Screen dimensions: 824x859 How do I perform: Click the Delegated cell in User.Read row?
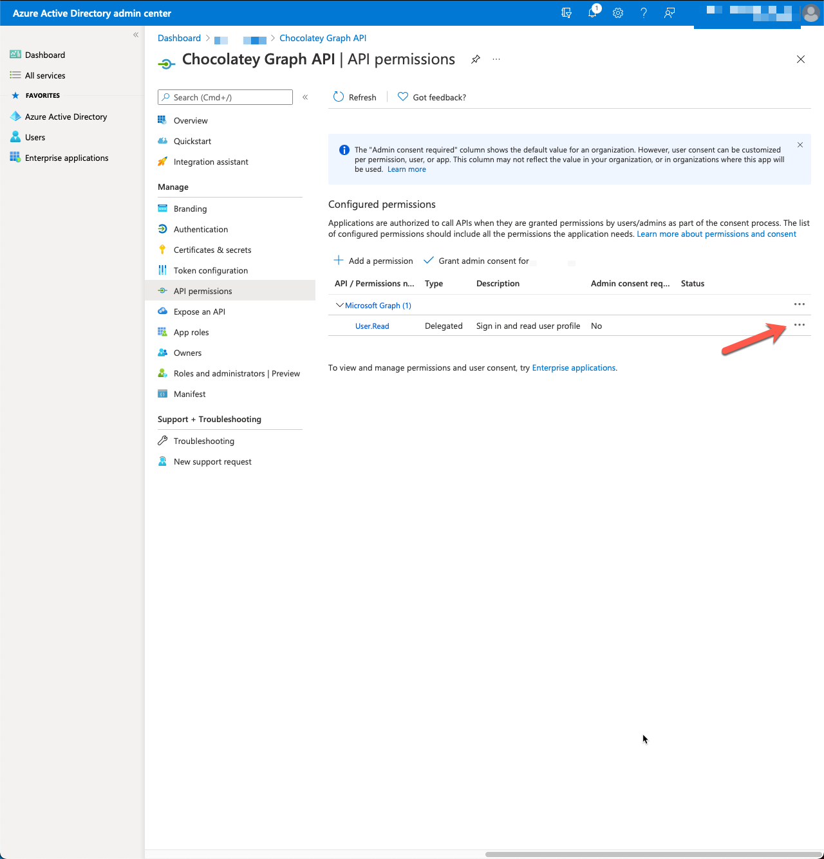tap(444, 326)
